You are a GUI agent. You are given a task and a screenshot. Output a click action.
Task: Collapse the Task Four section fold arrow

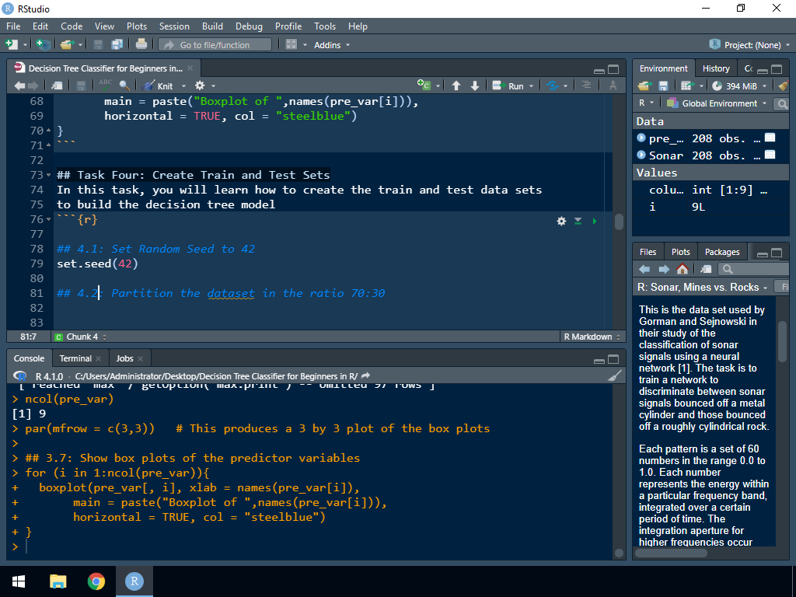(x=49, y=175)
